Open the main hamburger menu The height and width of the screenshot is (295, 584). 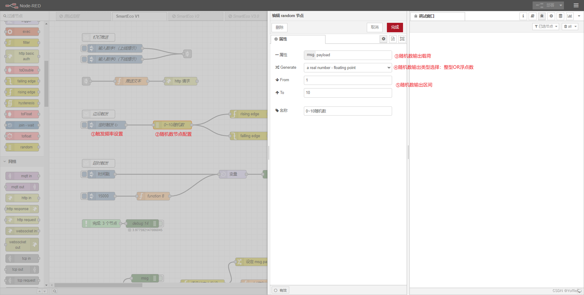coord(577,5)
